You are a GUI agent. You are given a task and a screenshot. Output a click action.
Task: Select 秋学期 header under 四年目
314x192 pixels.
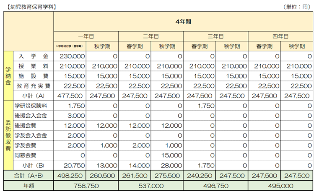click(297, 46)
